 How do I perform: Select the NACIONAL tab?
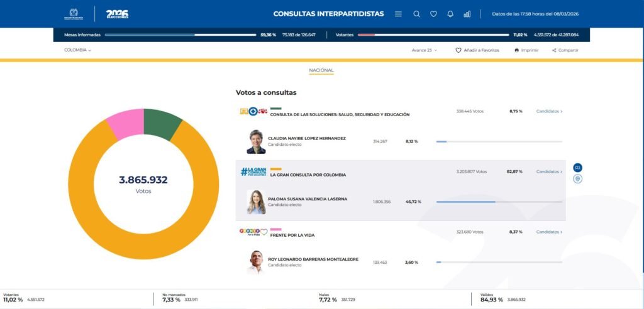321,70
